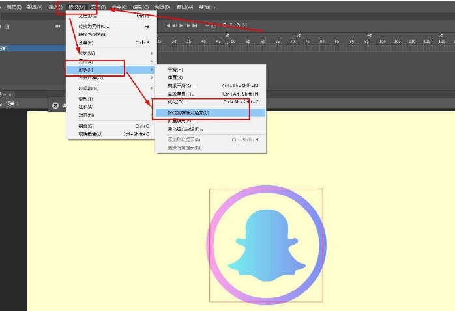Choose 柔化填充边缘(F)... in shape submenu

click(x=211, y=129)
